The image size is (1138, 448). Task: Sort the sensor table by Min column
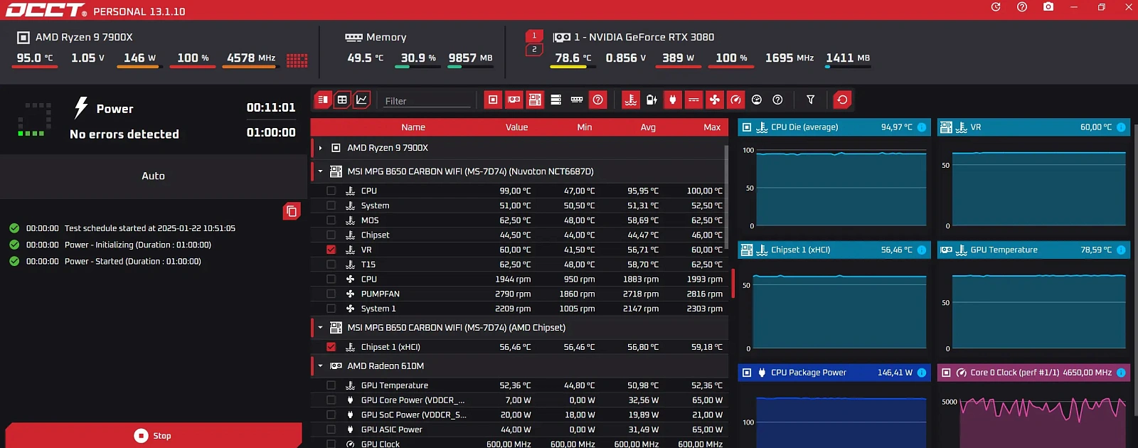(585, 127)
